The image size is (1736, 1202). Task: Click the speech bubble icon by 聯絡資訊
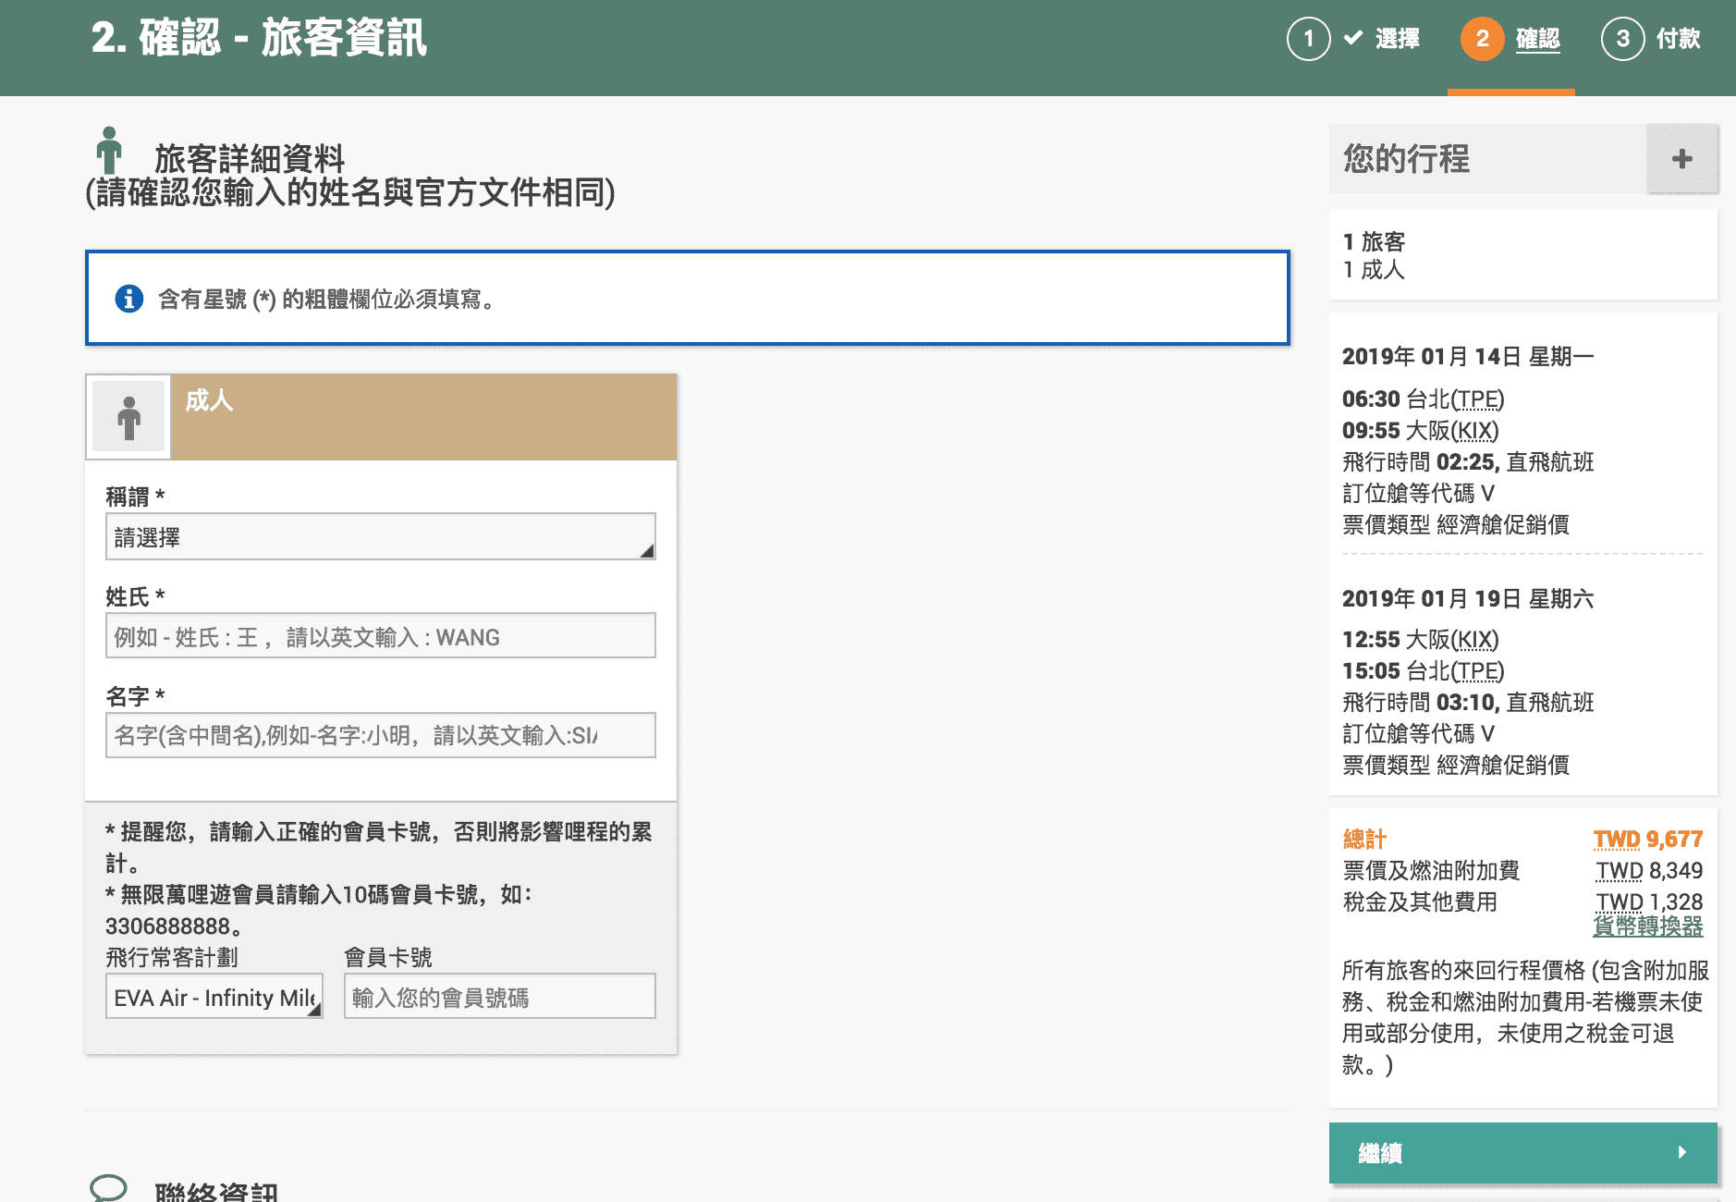click(x=108, y=1187)
